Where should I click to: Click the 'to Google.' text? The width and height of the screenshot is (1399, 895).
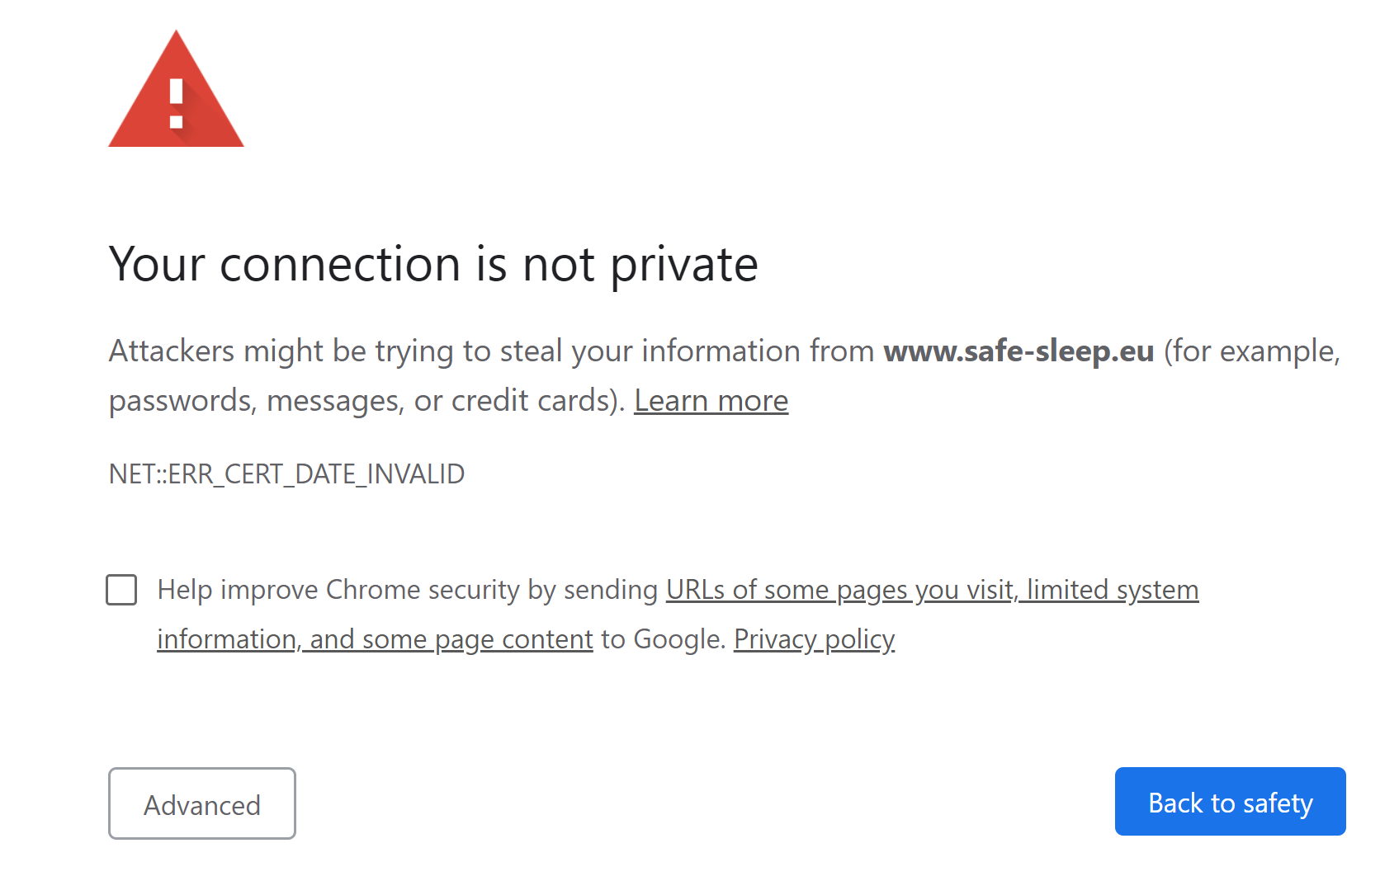pyautogui.click(x=663, y=639)
